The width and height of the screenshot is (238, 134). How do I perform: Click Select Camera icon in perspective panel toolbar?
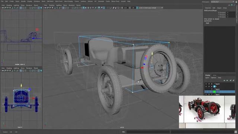coord(45,7)
